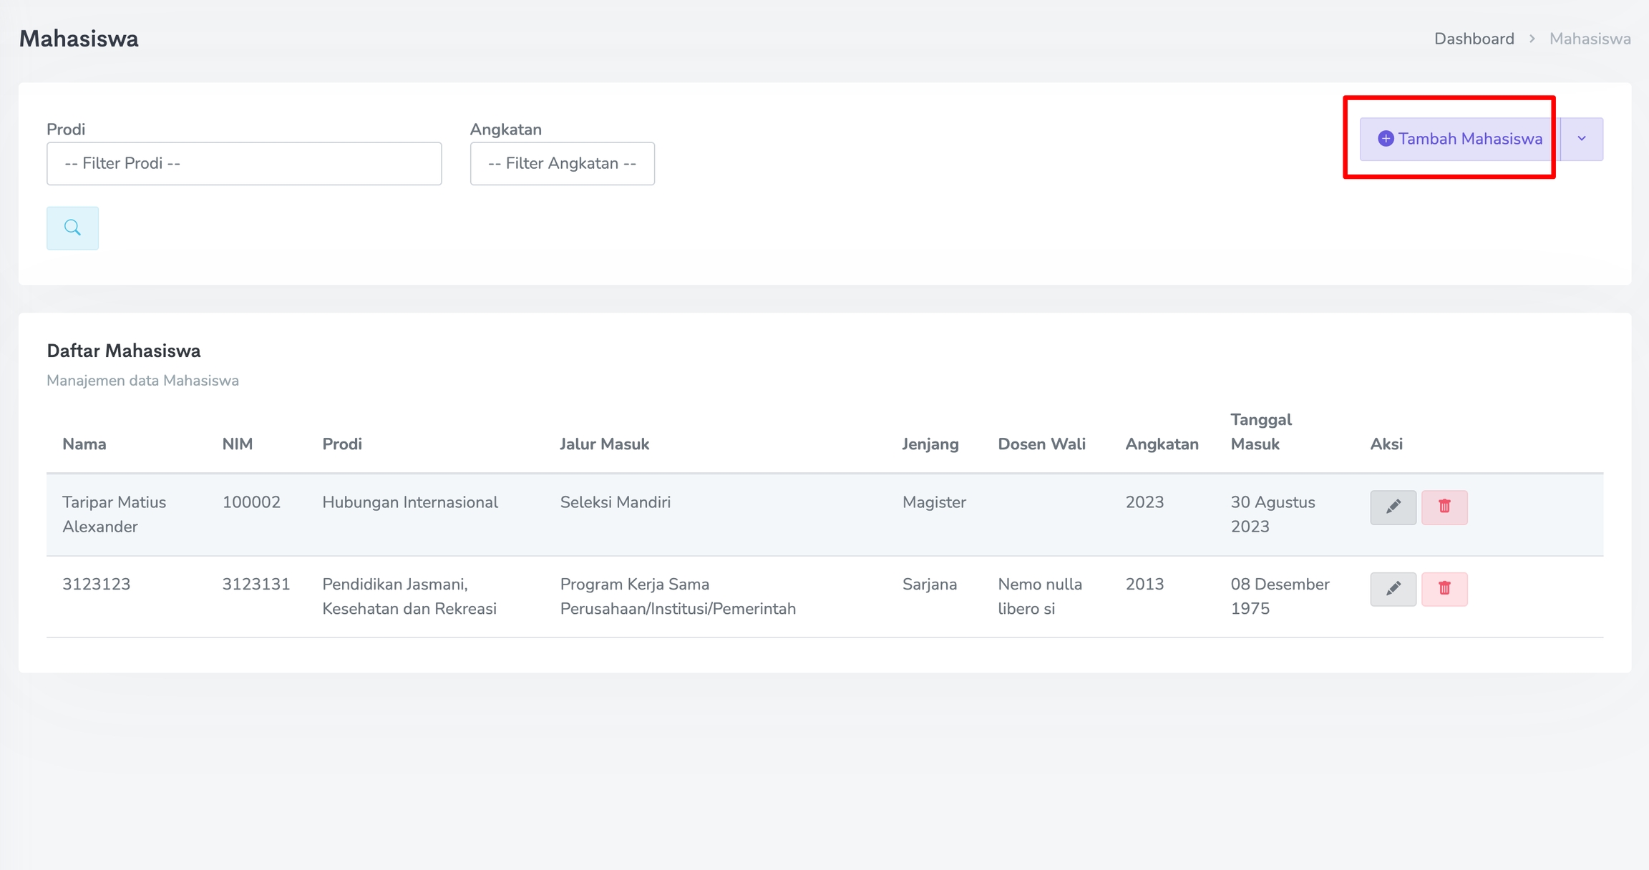1649x870 pixels.
Task: Click the Daftar Mahasiswa heading
Action: pyautogui.click(x=124, y=351)
